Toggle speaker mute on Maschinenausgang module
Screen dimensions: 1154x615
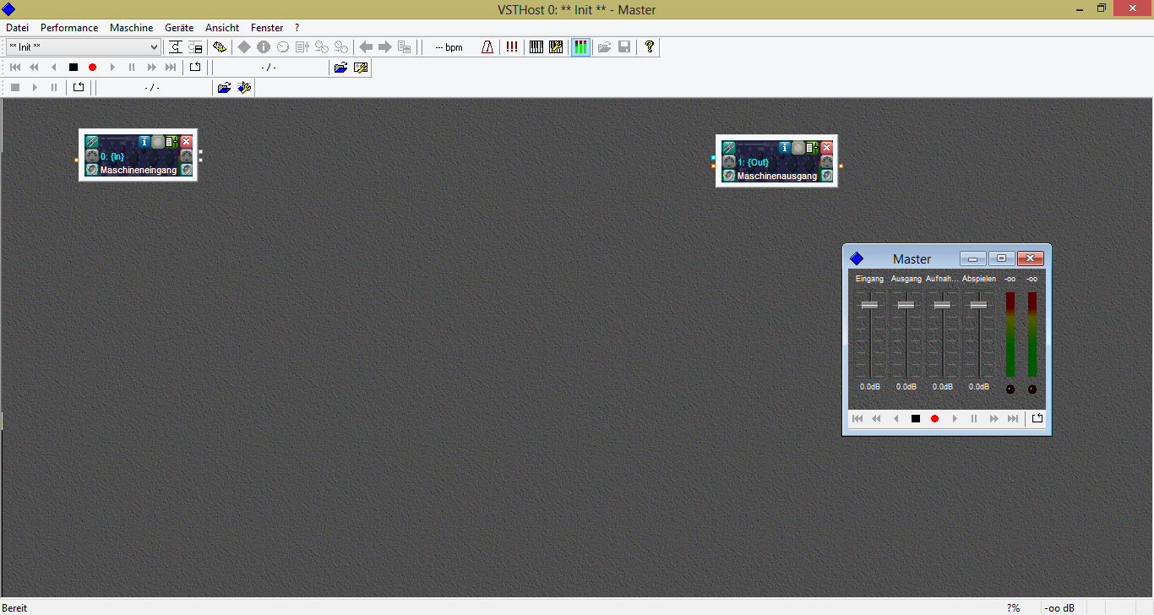point(729,176)
